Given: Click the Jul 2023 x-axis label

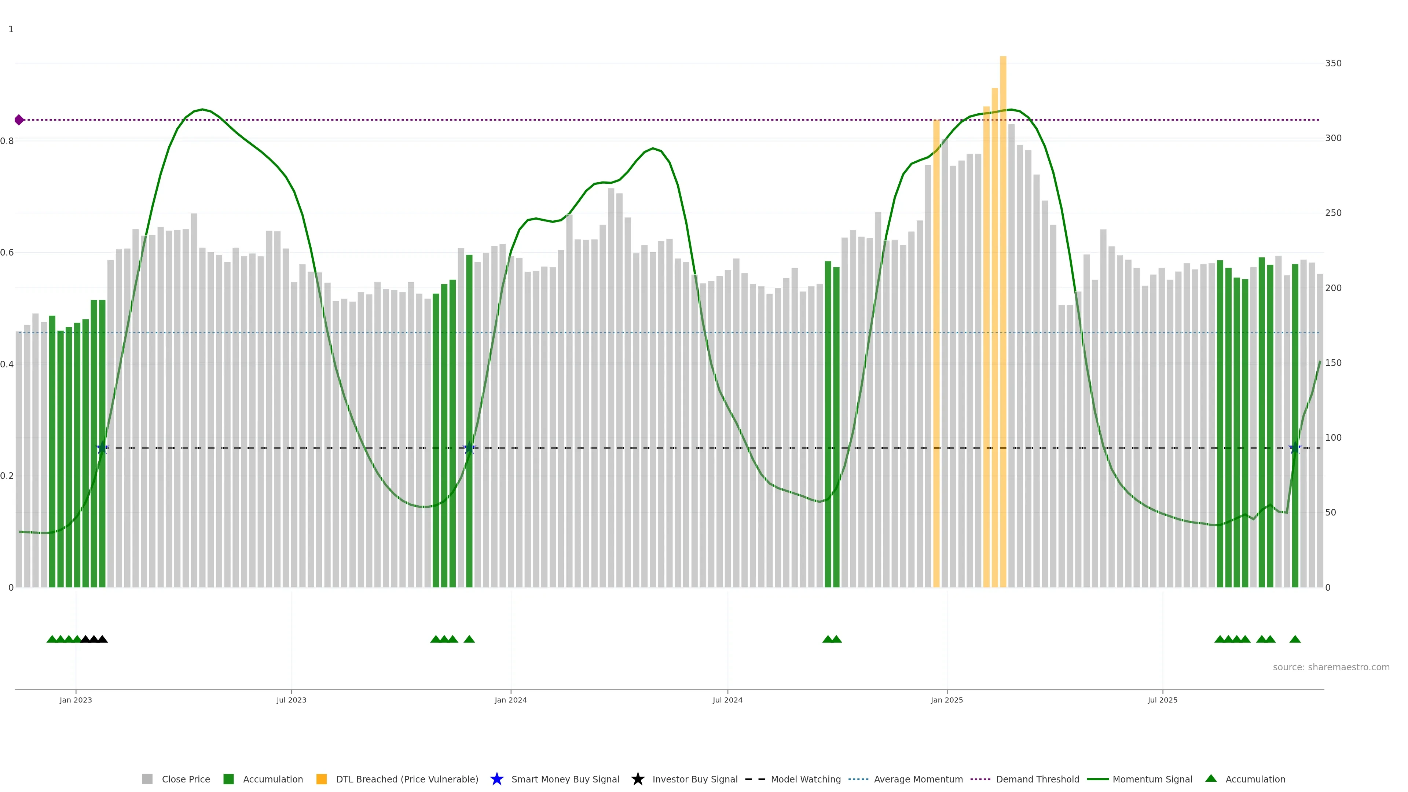Looking at the screenshot, I should coord(291,700).
